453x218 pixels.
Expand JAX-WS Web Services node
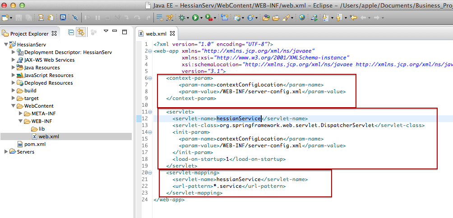(x=13, y=60)
